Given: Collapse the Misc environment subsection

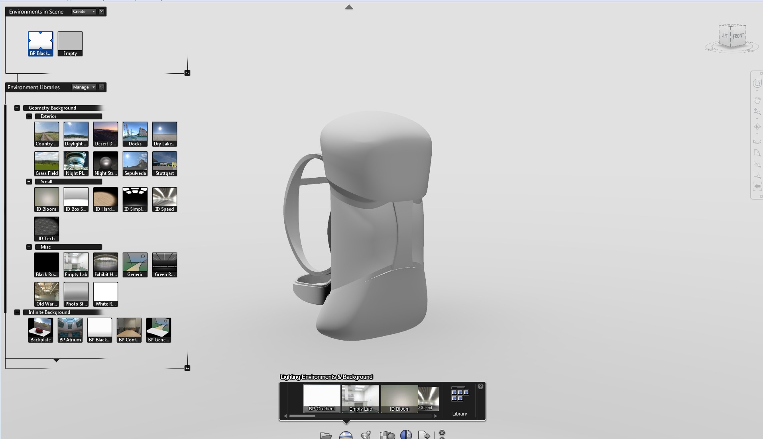Looking at the screenshot, I should (x=29, y=247).
